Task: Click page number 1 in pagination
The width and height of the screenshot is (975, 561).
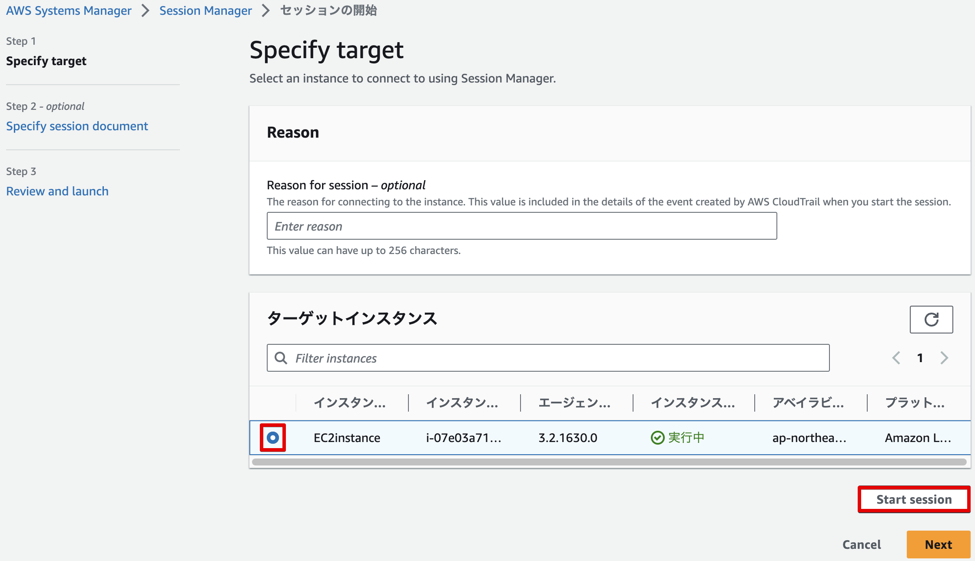Action: [920, 358]
